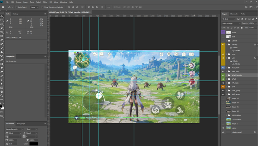This screenshot has height=146, width=258.
Task: Hide the HUD_icon group layer
Action: click(x=223, y=67)
